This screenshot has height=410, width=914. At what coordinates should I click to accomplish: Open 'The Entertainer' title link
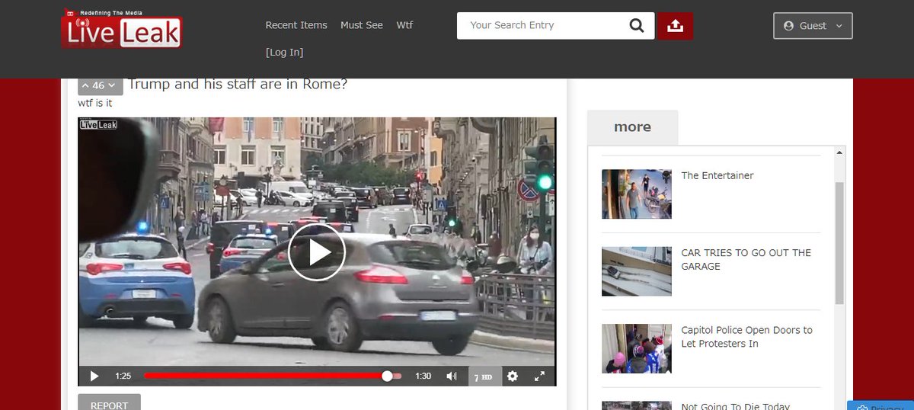pos(717,175)
